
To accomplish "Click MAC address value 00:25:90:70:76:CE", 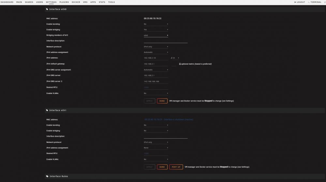I will pyautogui.click(x=153, y=19).
